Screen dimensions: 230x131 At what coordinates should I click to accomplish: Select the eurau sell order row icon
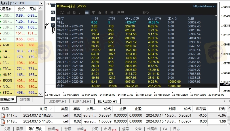click(x=3, y=121)
